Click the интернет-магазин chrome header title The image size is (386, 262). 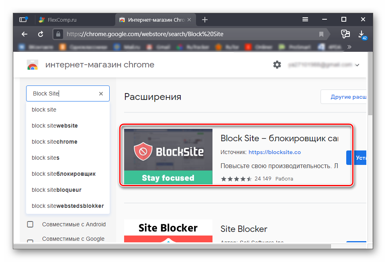coord(100,65)
